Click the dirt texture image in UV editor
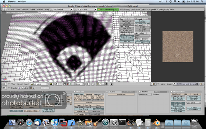 [178, 46]
